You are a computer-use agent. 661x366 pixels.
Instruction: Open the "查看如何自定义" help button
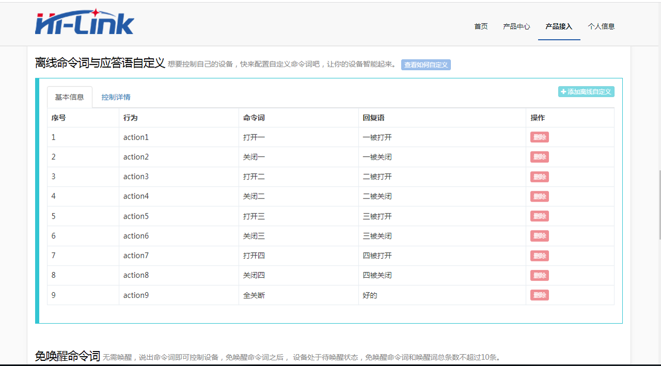[426, 65]
